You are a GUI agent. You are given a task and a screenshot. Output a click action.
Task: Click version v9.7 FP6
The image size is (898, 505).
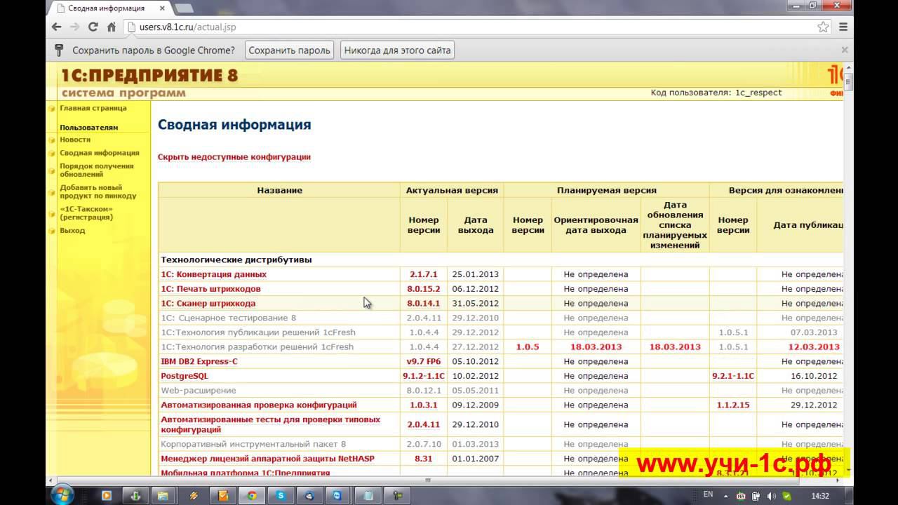(424, 362)
